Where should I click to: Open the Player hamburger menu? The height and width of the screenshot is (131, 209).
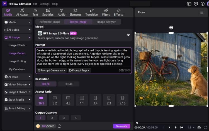click(x=202, y=12)
